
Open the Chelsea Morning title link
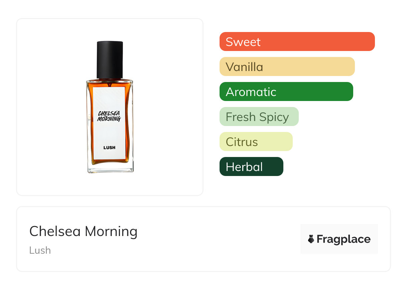(x=83, y=231)
